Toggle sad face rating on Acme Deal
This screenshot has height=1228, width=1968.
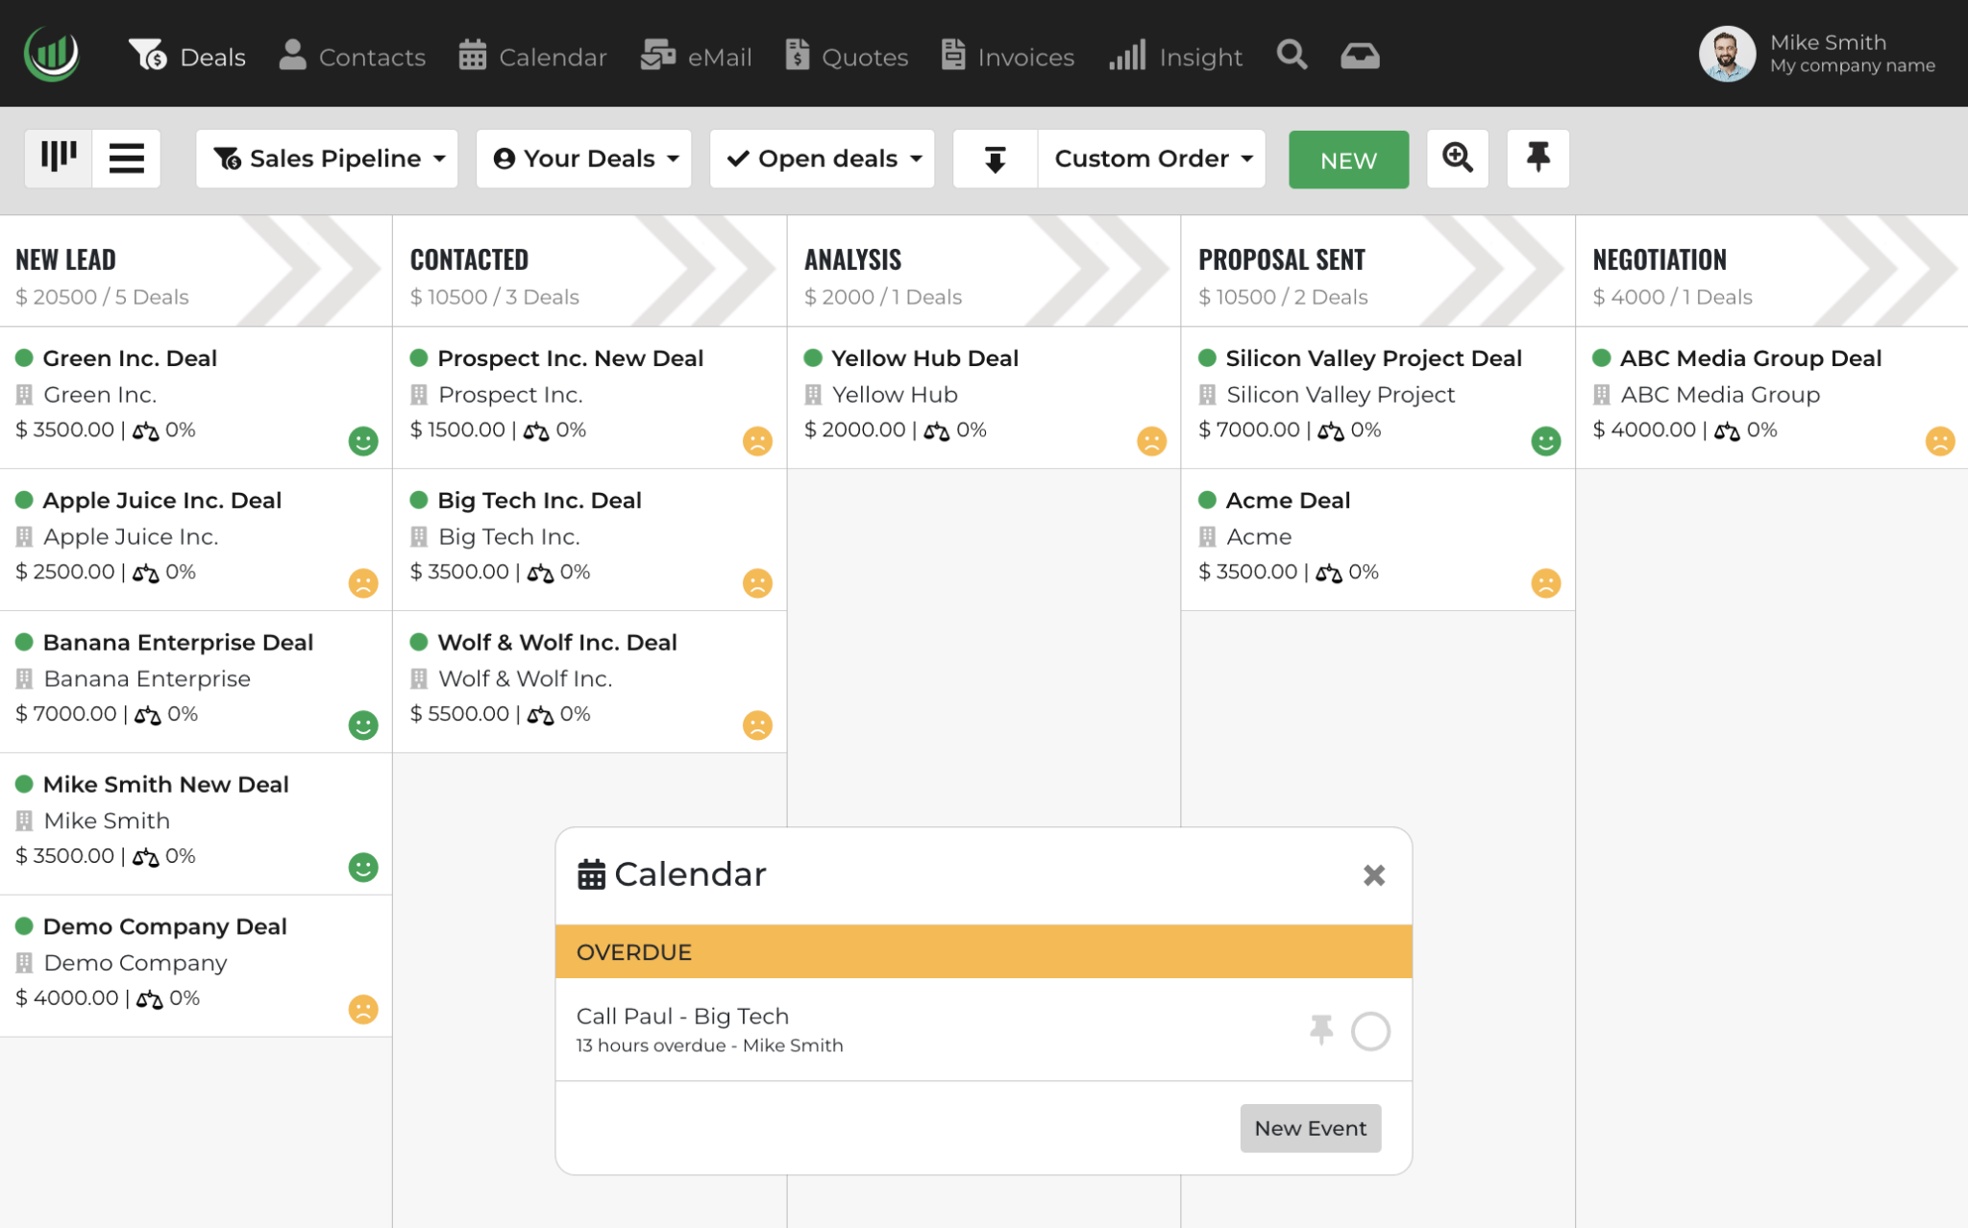[x=1545, y=583]
